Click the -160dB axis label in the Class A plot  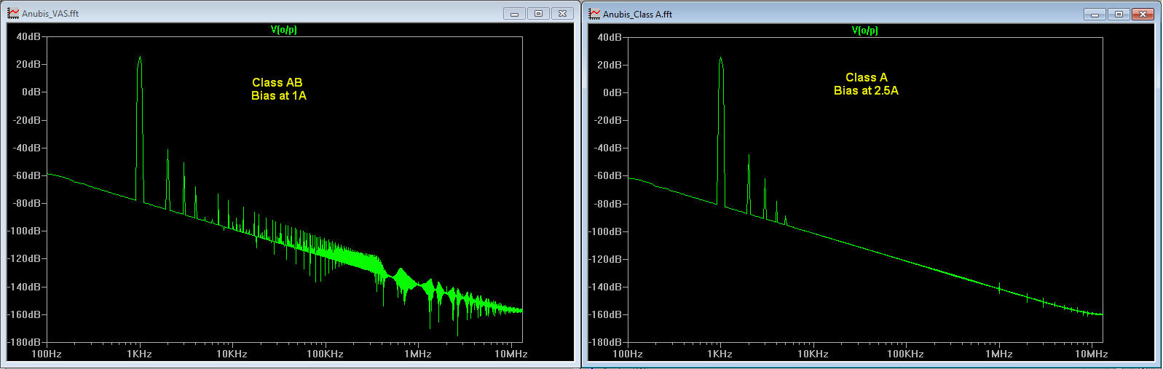point(605,315)
